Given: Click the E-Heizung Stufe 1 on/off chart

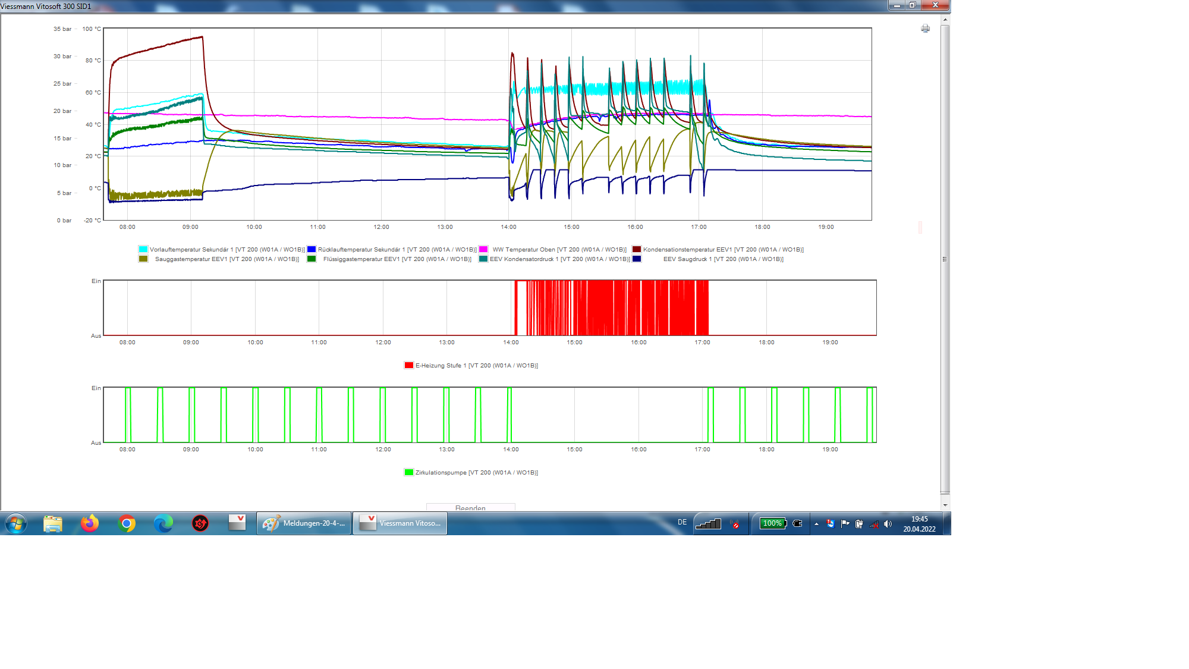Looking at the screenshot, I should click(x=490, y=307).
